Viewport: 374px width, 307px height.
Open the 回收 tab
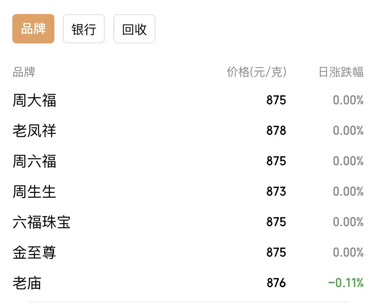(x=134, y=29)
